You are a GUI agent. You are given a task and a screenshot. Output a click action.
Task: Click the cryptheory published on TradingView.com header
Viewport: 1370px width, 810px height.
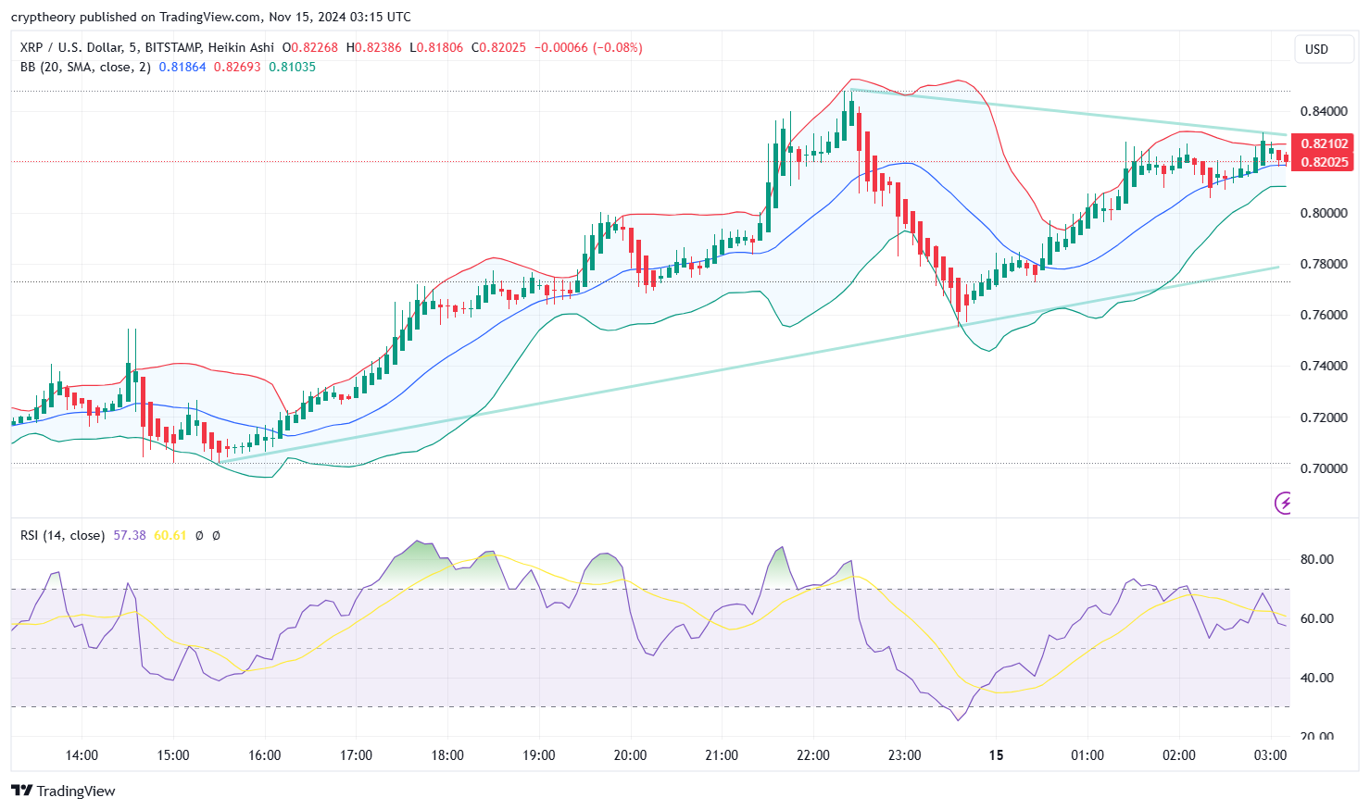[211, 17]
